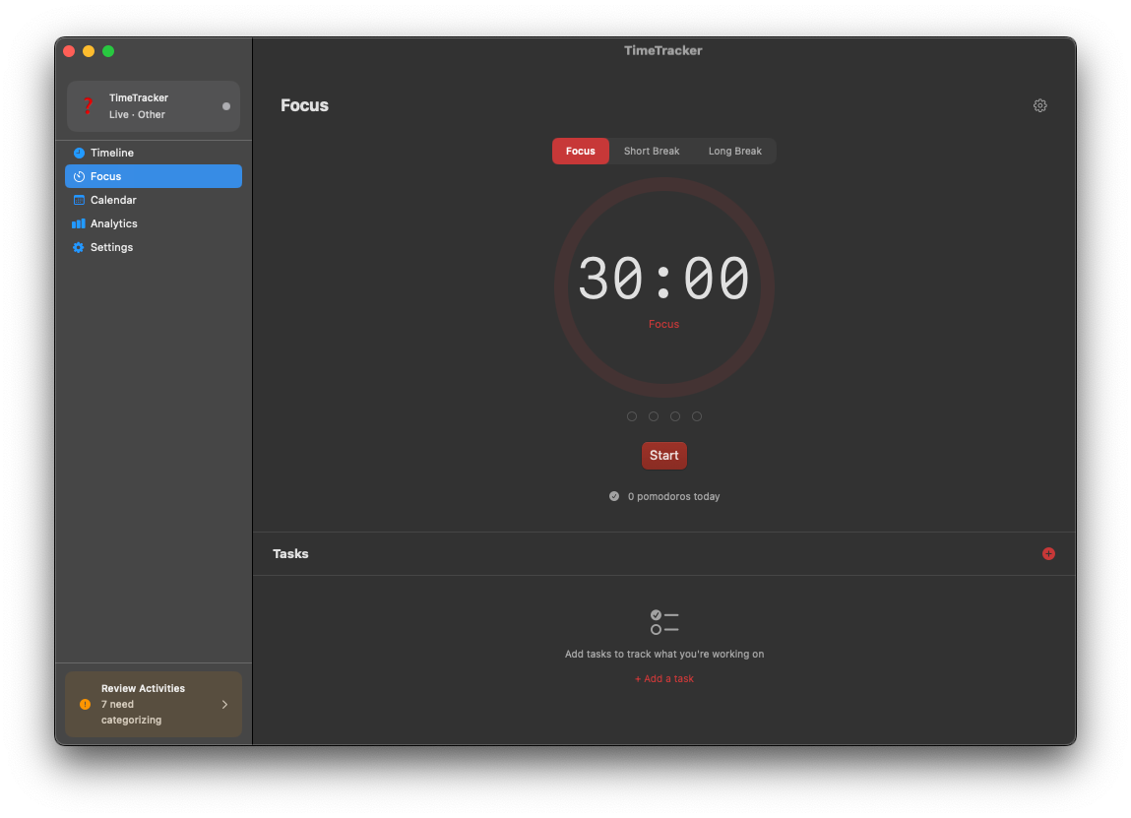The image size is (1131, 818).
Task: Click the live status dot indicator
Action: (225, 106)
